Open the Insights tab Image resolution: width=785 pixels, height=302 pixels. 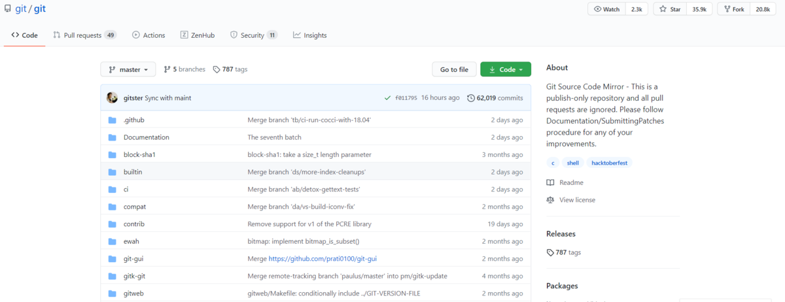pyautogui.click(x=310, y=35)
